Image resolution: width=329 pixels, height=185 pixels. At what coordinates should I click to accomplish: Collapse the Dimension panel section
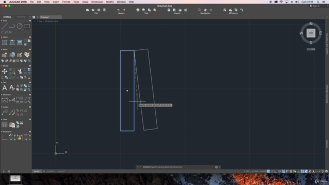click(2, 95)
